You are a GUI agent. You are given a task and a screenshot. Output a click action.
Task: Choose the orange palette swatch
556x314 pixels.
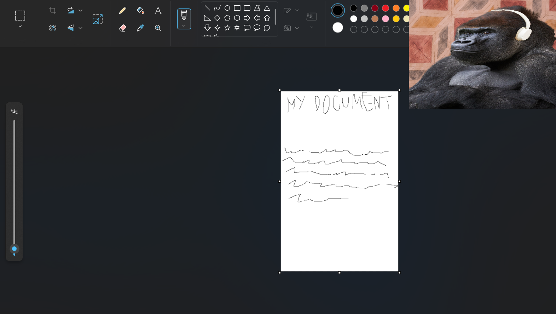tap(396, 8)
